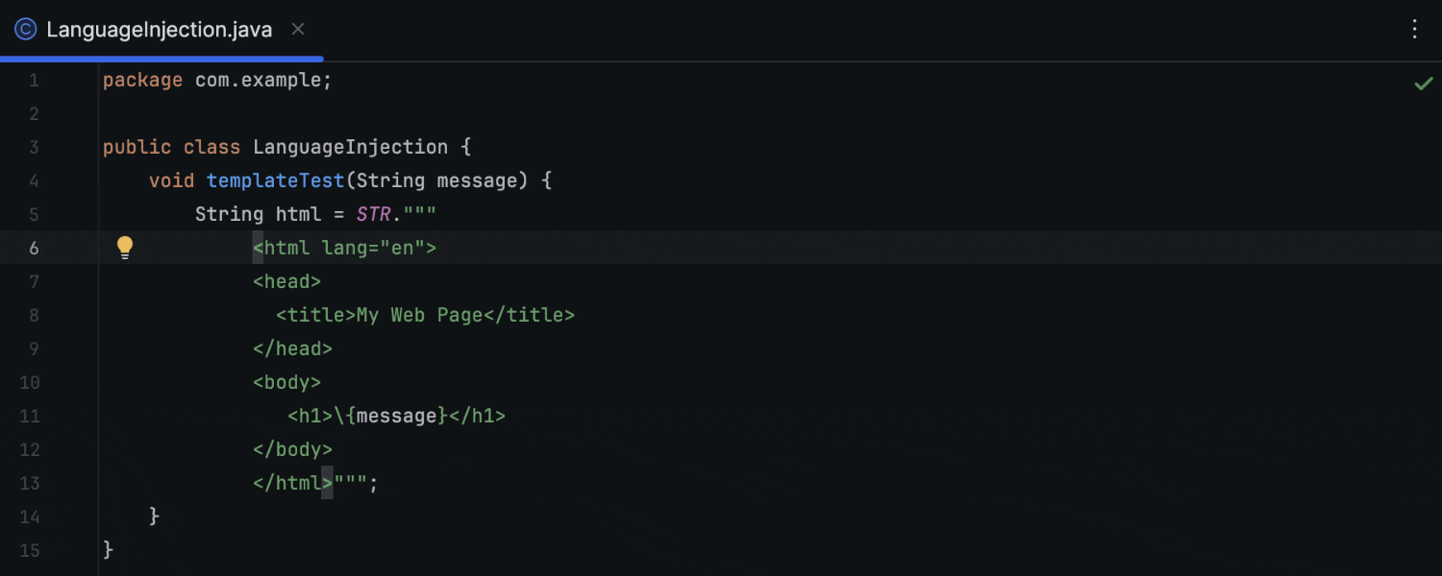Click the message parameter on line 4
This screenshot has height=576, width=1442.
478,180
